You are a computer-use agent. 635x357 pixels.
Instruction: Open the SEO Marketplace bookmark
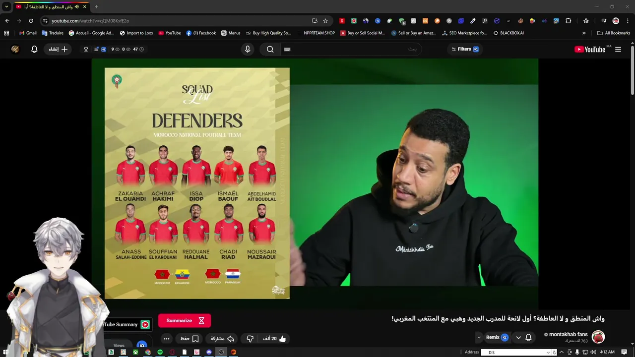coord(464,33)
